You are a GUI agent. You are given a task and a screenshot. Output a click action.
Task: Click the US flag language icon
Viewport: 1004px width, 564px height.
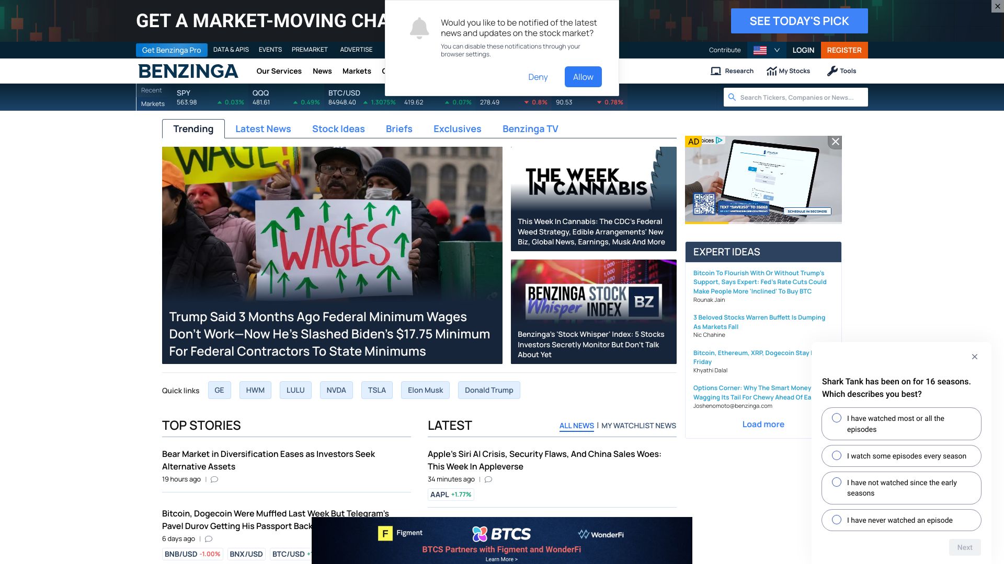760,50
